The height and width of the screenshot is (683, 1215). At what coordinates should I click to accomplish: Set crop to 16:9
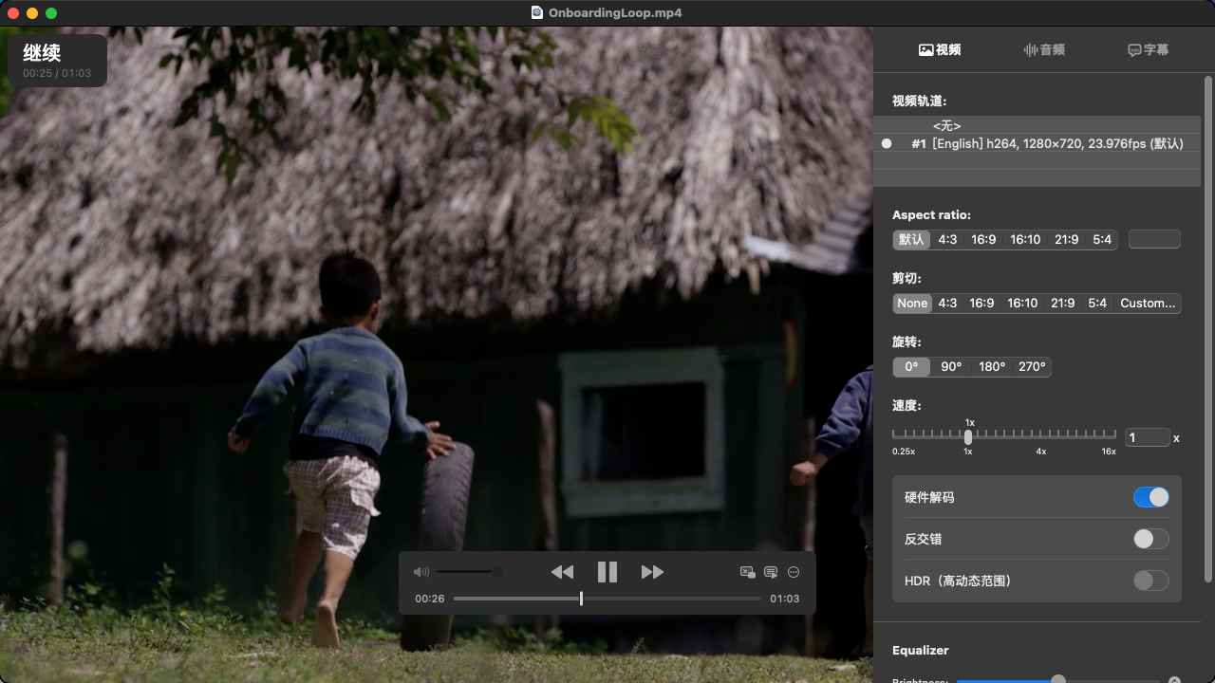point(981,303)
